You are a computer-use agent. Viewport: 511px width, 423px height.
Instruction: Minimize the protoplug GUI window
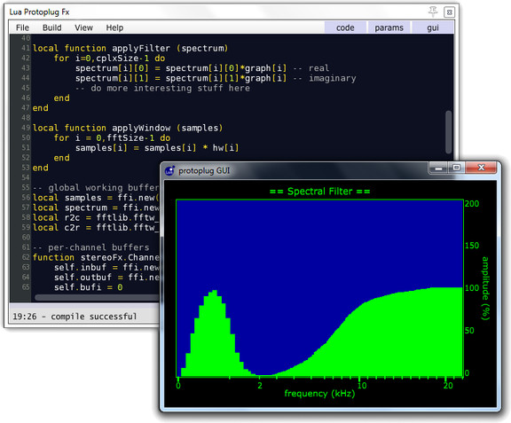[438, 168]
